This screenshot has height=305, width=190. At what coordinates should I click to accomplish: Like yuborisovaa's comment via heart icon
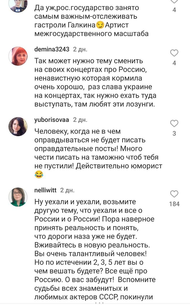point(174,124)
